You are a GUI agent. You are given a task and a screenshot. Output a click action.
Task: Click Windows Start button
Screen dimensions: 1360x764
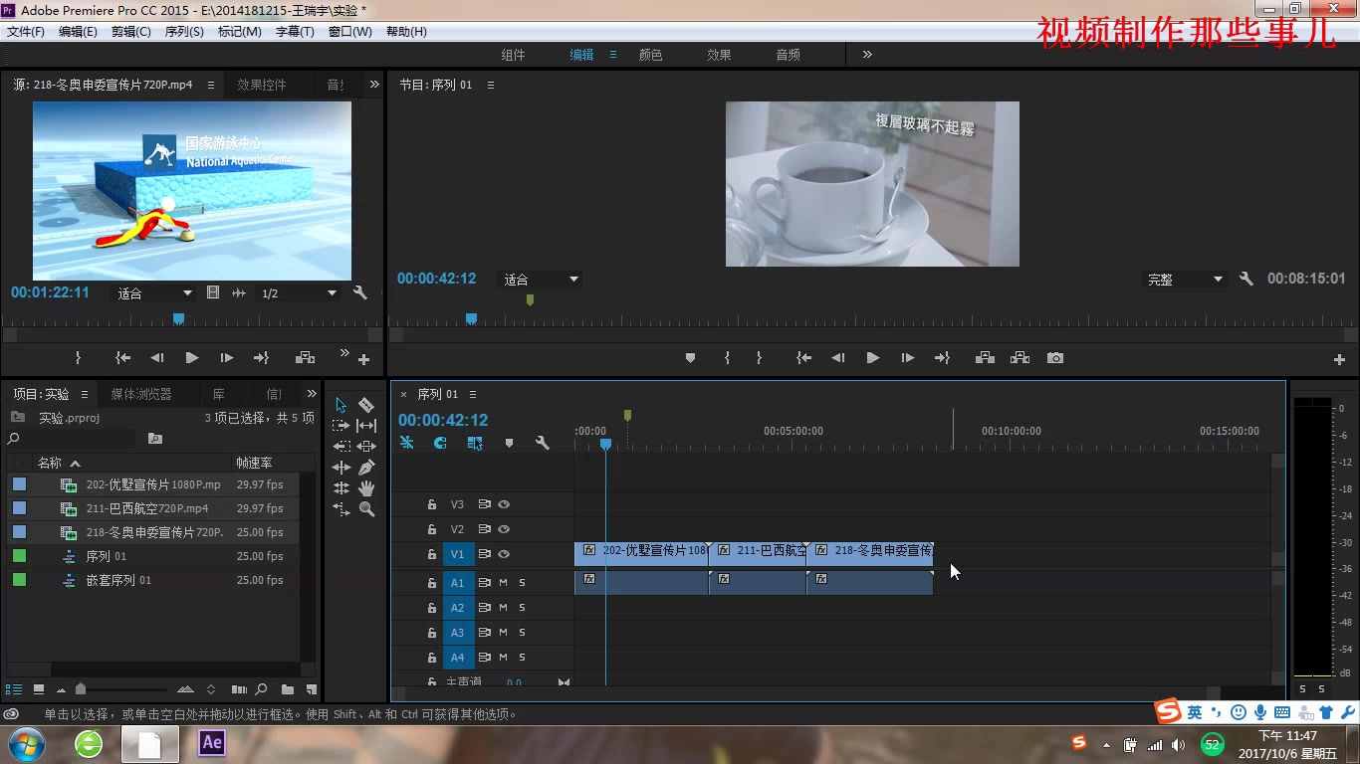[x=25, y=743]
